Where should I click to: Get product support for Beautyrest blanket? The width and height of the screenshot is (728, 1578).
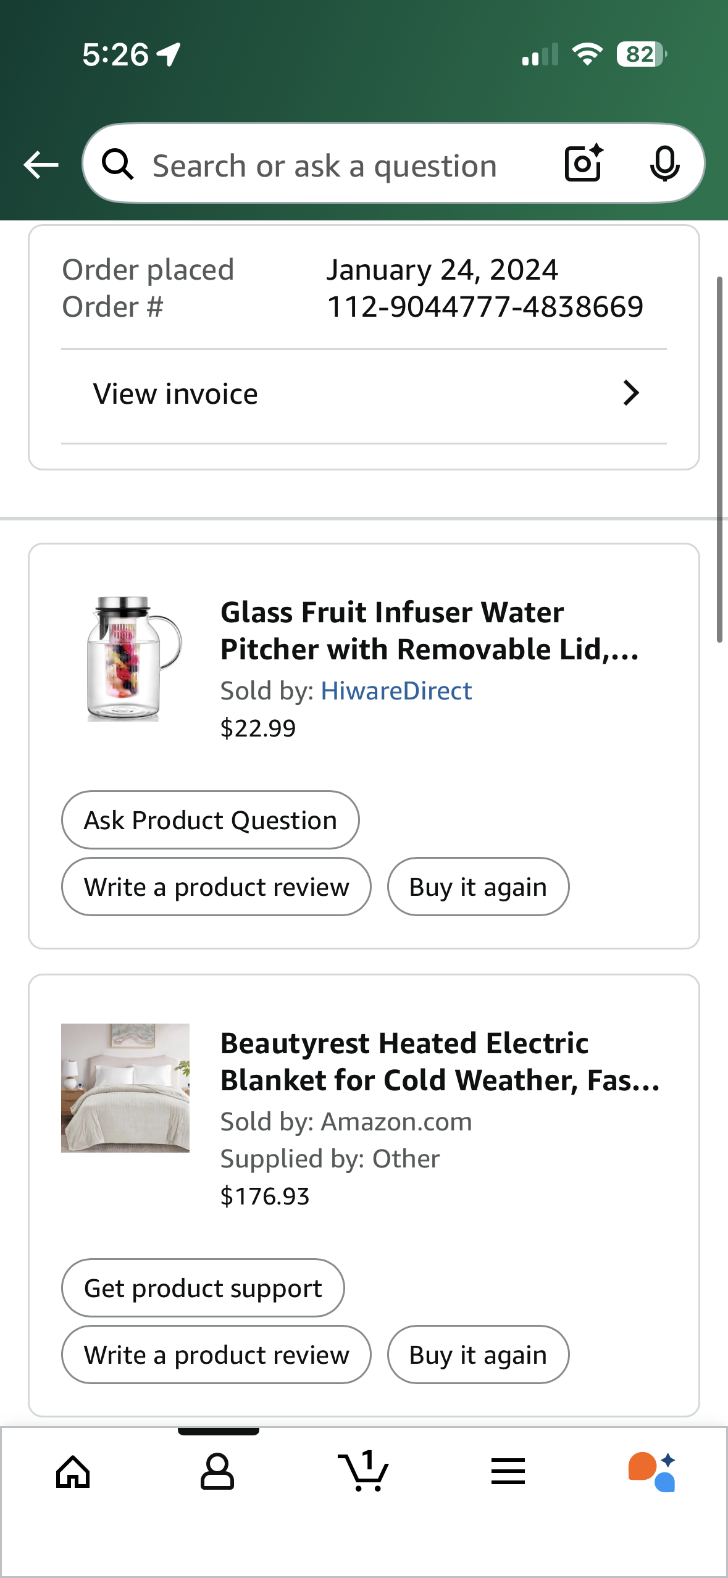click(203, 1288)
